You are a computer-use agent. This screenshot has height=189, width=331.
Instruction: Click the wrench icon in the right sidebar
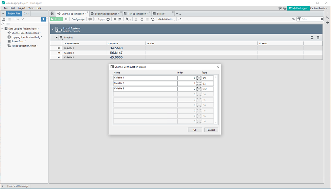327,18
